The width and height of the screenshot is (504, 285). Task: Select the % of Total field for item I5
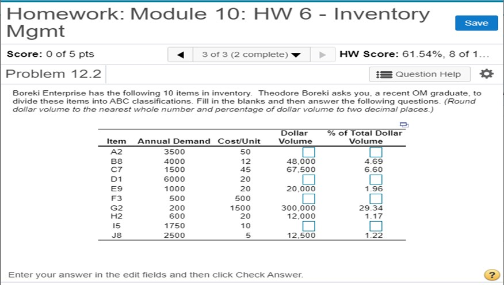tap(376, 226)
